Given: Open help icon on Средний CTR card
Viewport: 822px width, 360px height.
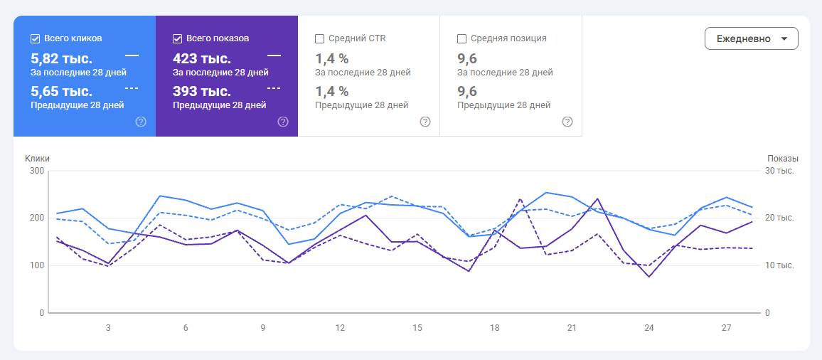Looking at the screenshot, I should coord(425,122).
